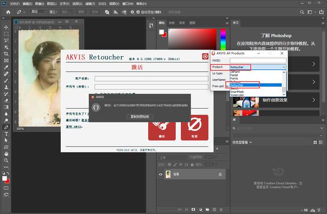The height and width of the screenshot is (214, 327).
Task: Expand the first tutorial card chevron in Learn panel
Action: coord(314,64)
